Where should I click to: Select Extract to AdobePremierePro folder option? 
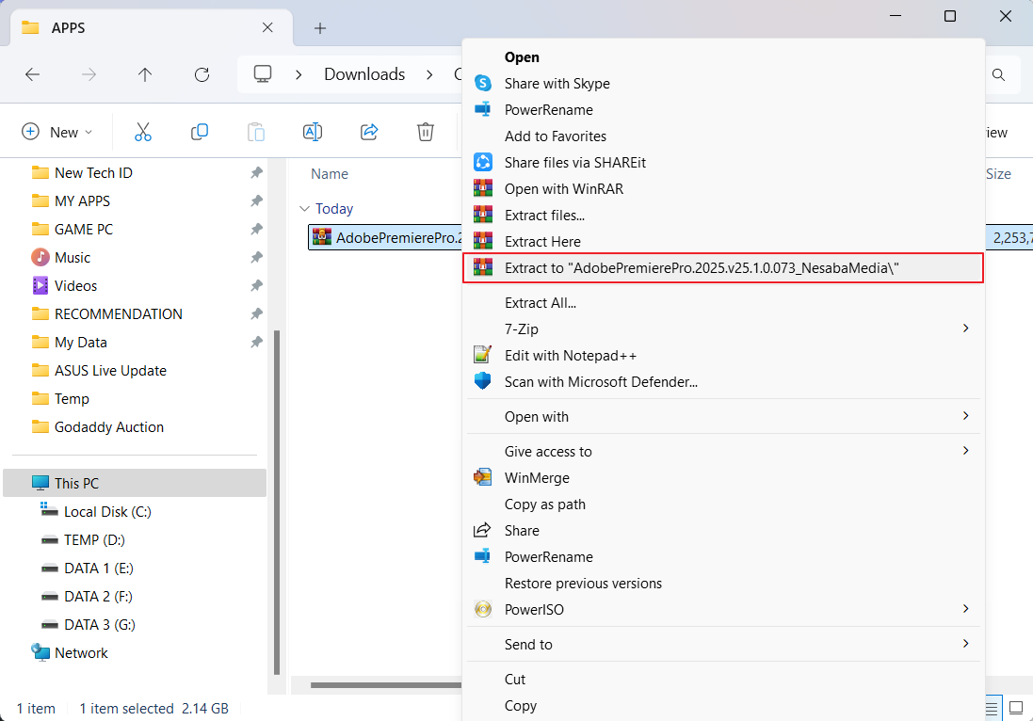pos(723,268)
